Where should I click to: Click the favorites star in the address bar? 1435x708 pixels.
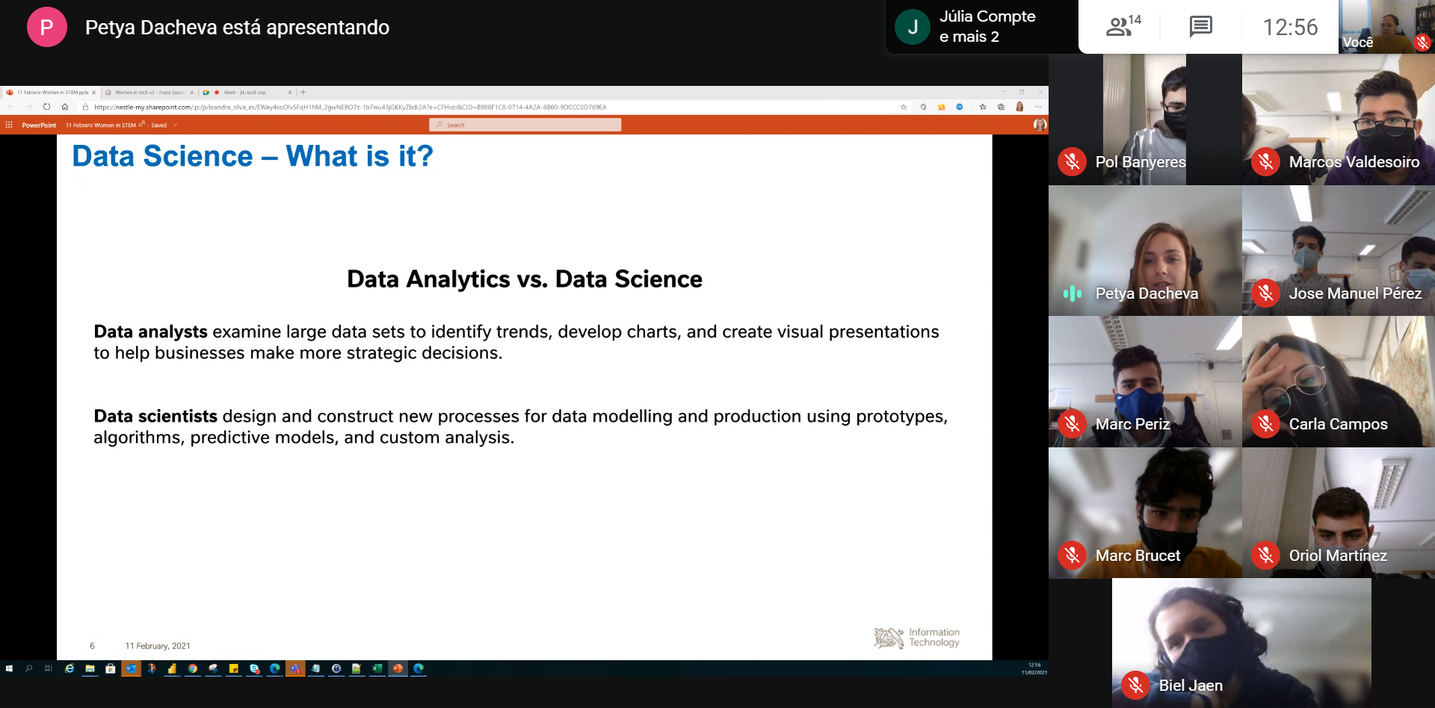tap(904, 107)
